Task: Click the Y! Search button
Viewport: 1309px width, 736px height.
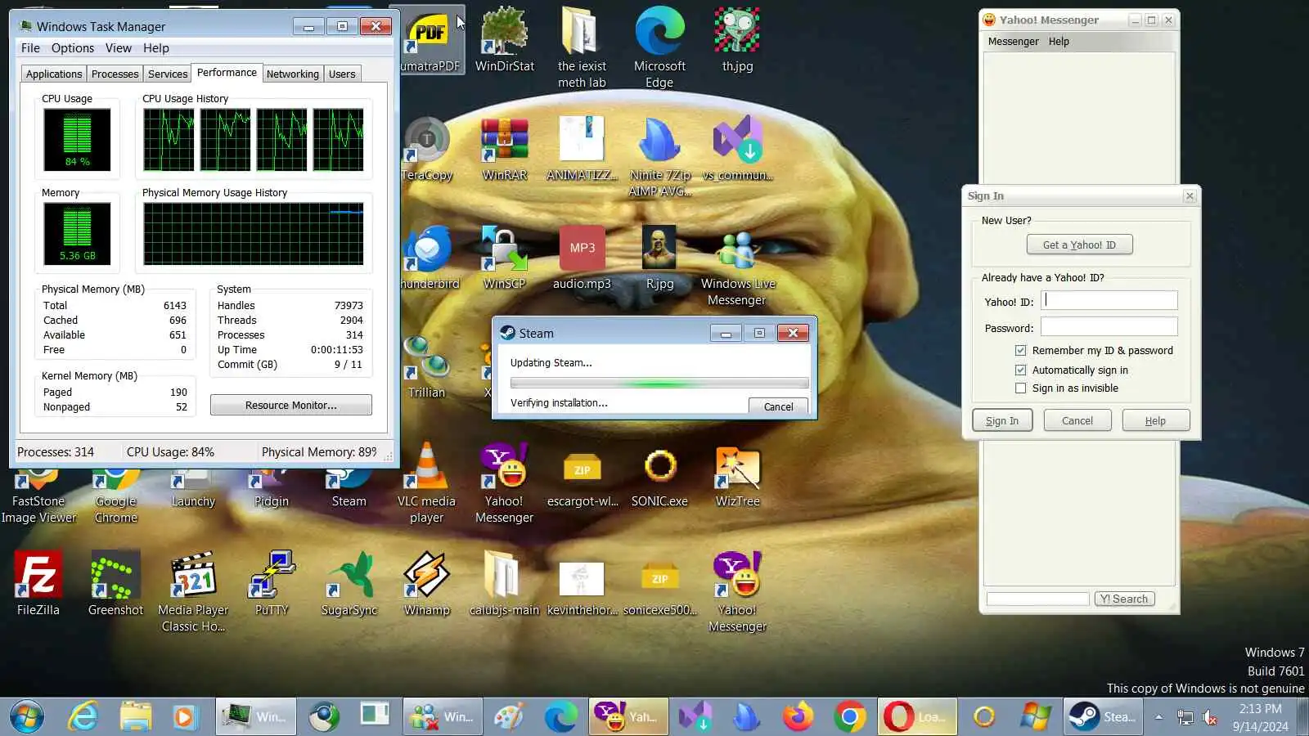Action: pyautogui.click(x=1124, y=599)
